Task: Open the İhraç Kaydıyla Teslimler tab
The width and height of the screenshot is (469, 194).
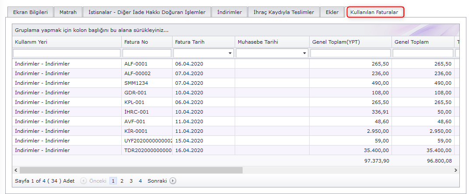Action: [x=284, y=12]
